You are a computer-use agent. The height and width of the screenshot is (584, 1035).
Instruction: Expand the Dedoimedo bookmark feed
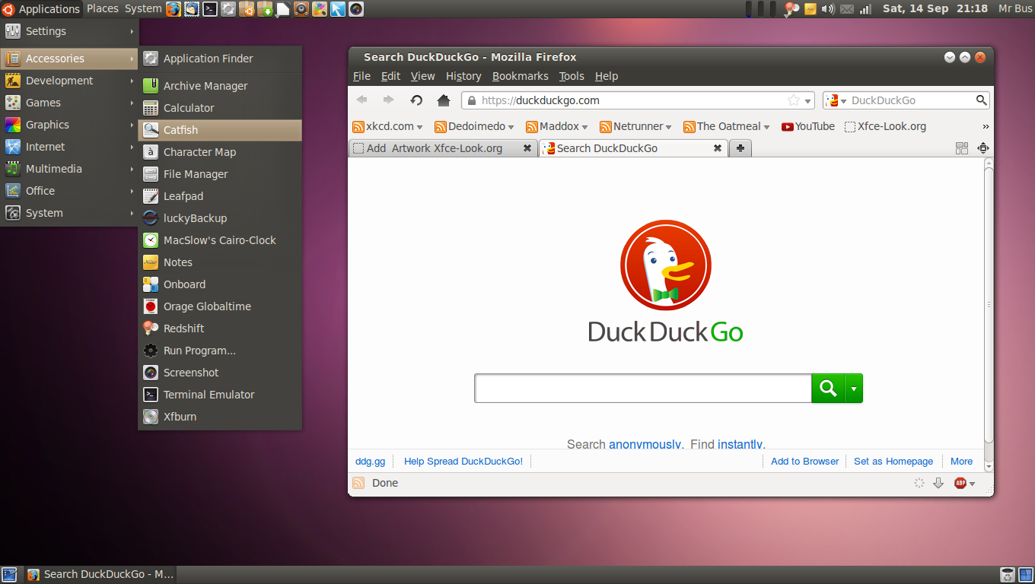point(511,127)
